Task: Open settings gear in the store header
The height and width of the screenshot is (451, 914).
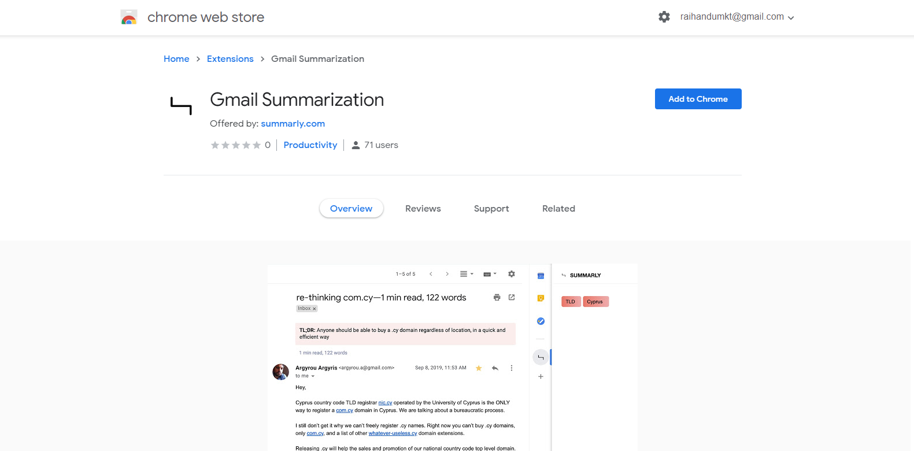Action: [664, 17]
